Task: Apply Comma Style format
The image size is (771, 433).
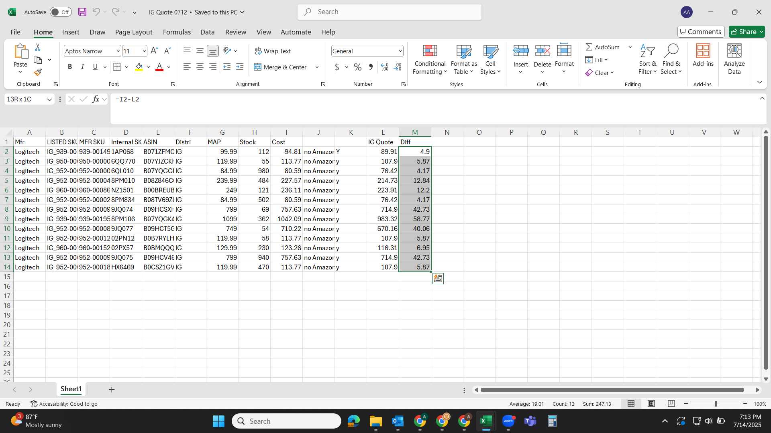Action: [371, 67]
